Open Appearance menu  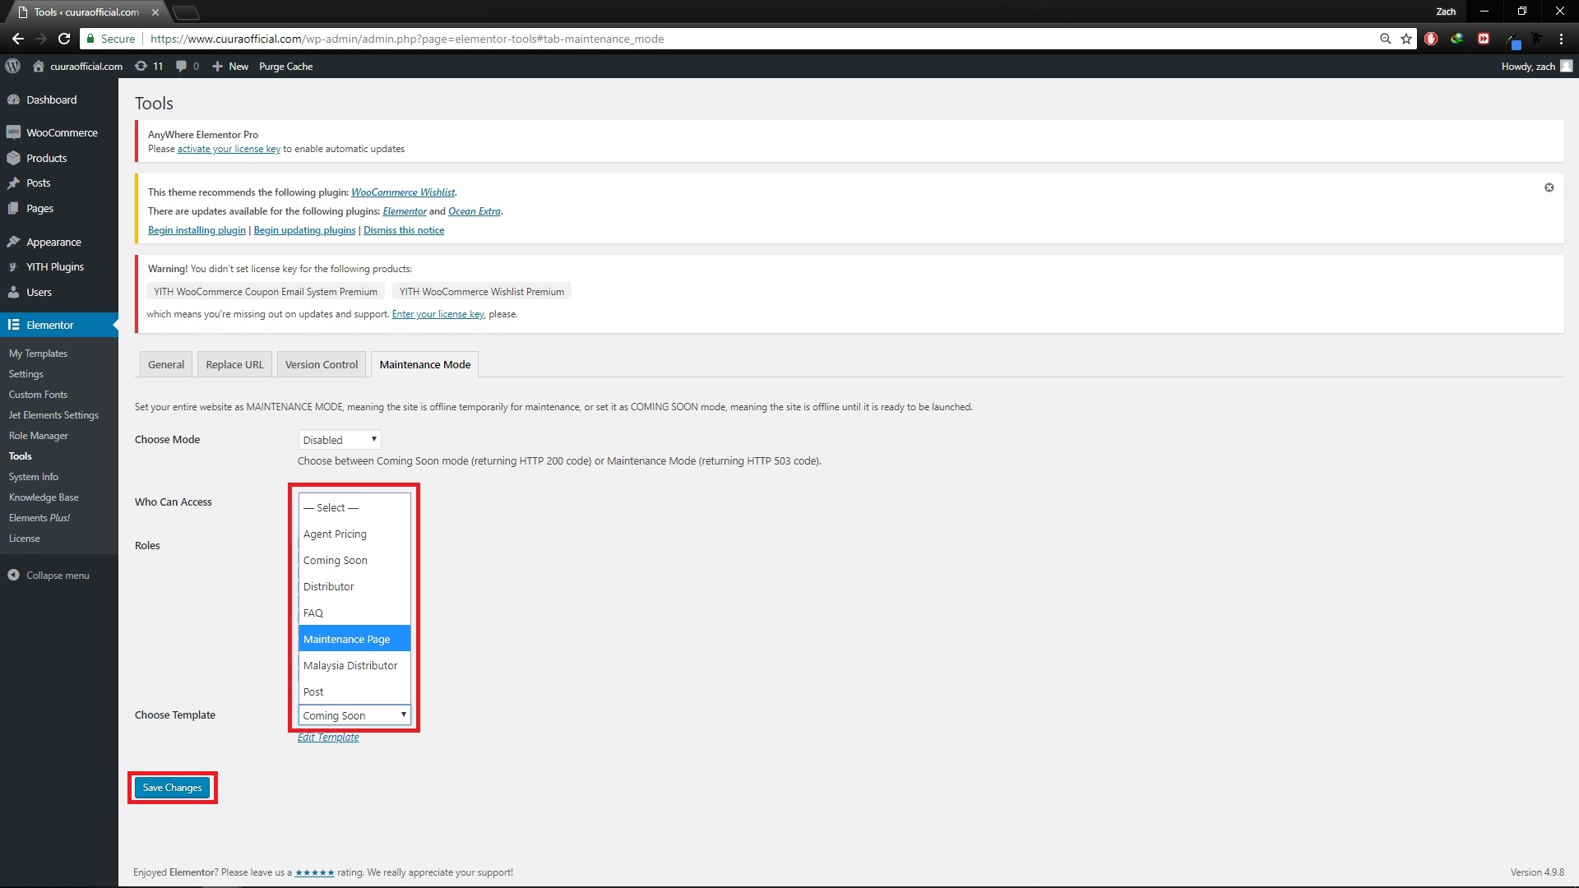click(59, 242)
